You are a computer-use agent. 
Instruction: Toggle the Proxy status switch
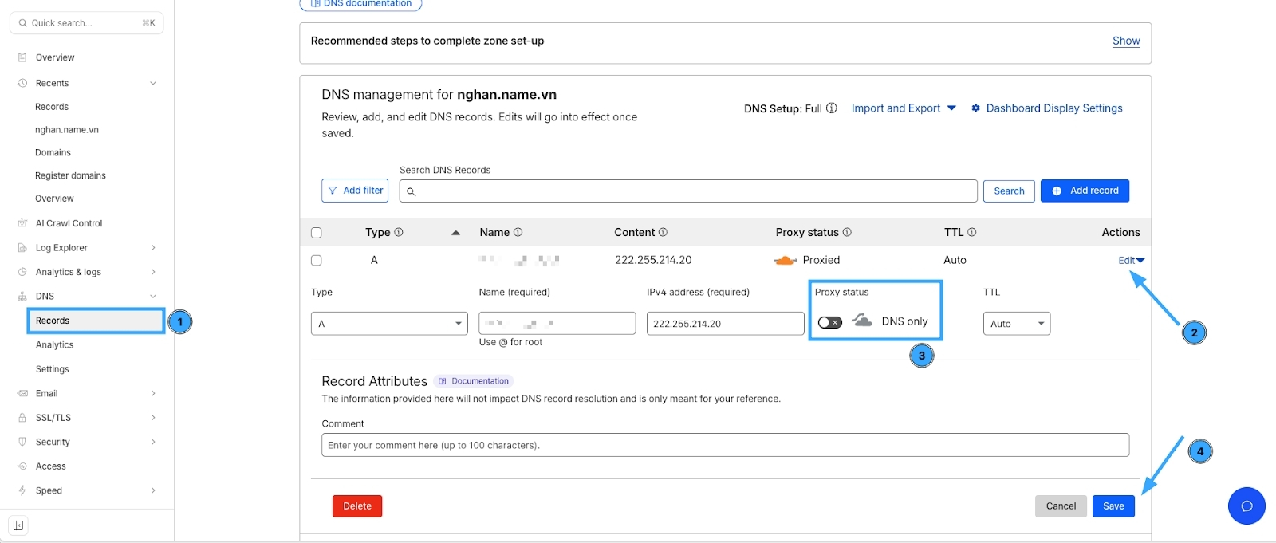829,322
